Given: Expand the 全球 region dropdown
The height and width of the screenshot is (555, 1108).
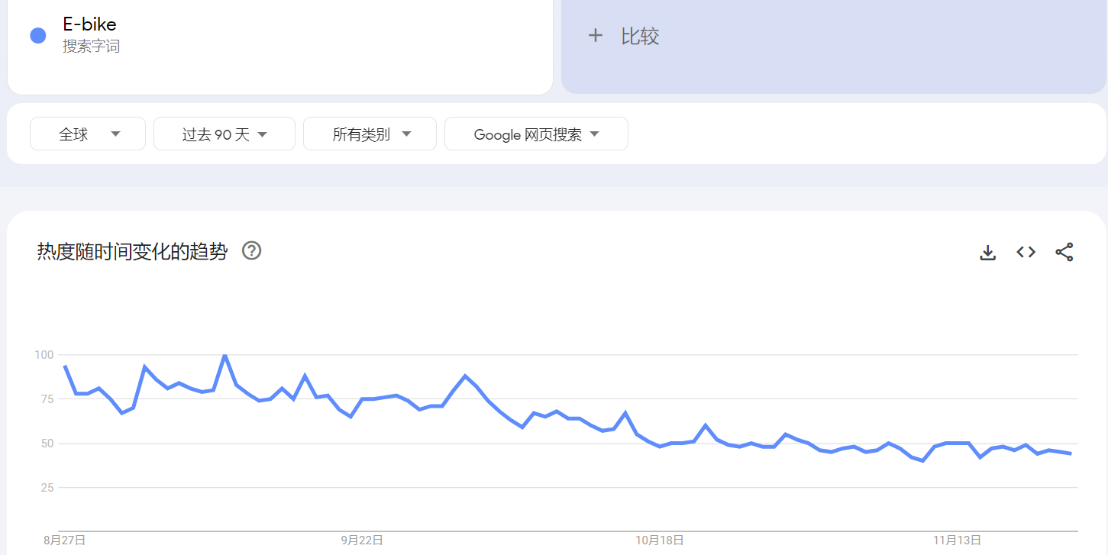Looking at the screenshot, I should coord(88,134).
